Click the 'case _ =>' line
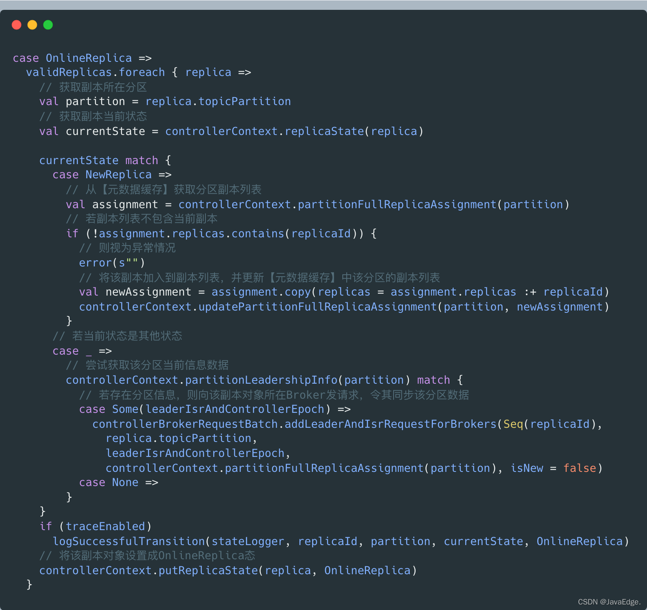This screenshot has height=610, width=647. click(82, 351)
